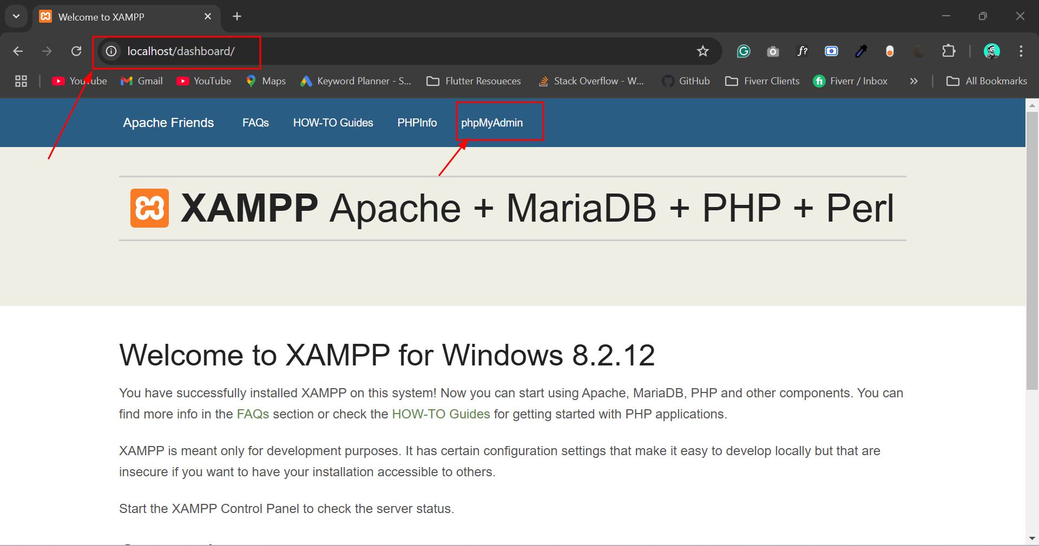Viewport: 1039px width, 546px height.
Task: Click the orange toggle-style extension icon
Action: click(x=890, y=51)
